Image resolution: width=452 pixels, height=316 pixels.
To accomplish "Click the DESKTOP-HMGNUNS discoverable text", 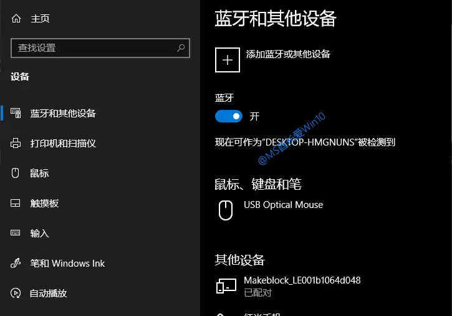I will (305, 142).
